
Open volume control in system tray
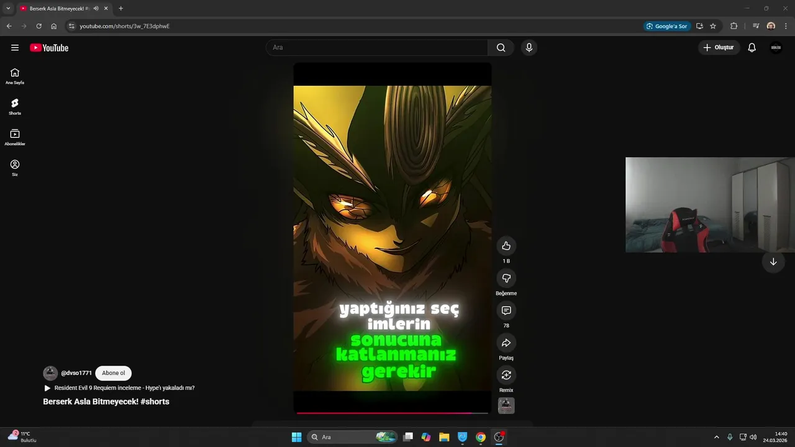[753, 437]
